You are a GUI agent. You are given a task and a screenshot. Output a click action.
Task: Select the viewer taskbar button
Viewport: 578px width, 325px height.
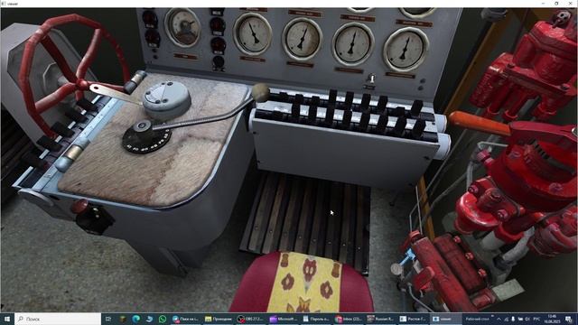(446, 319)
